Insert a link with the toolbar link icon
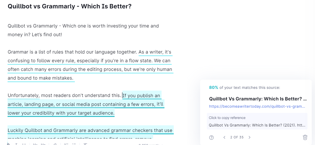The width and height of the screenshot is (315, 145). 55,144
